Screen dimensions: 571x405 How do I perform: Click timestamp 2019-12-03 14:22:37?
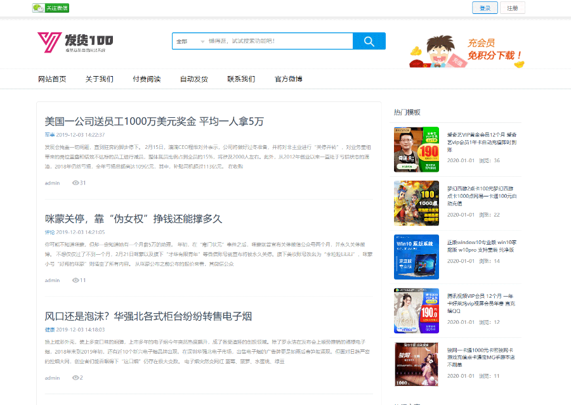81,134
